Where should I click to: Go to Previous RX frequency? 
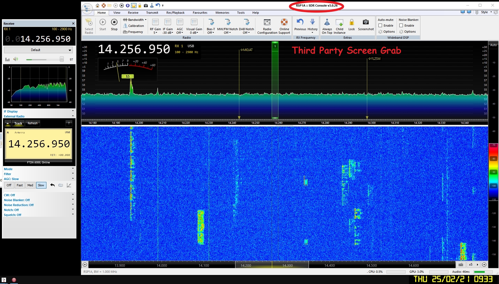(x=300, y=23)
